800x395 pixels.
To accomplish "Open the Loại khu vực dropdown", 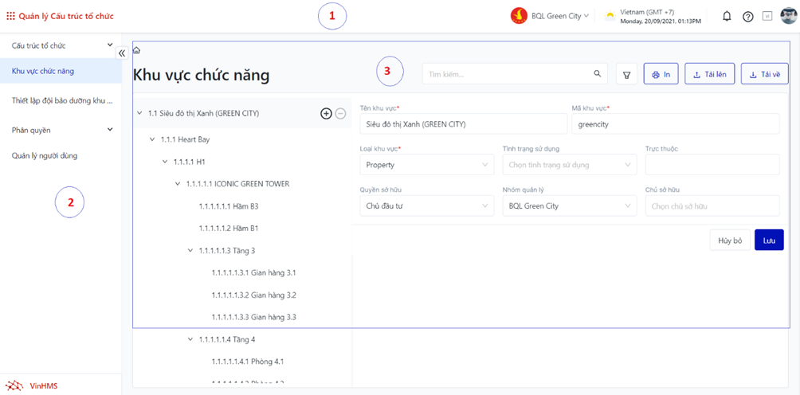I will tap(426, 165).
